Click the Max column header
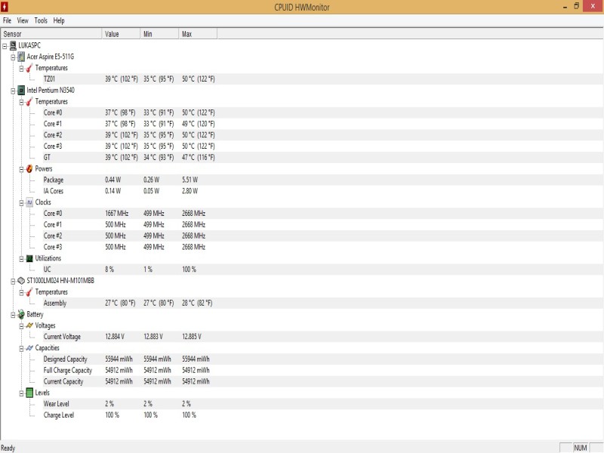Viewport: 604px width, 453px height. (x=198, y=34)
